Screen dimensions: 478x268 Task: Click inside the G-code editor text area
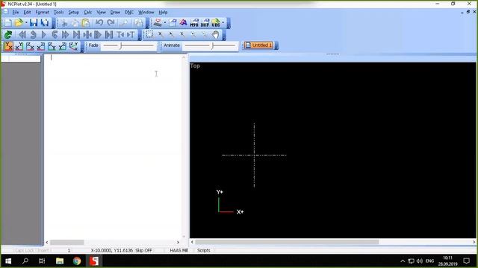tap(114, 147)
